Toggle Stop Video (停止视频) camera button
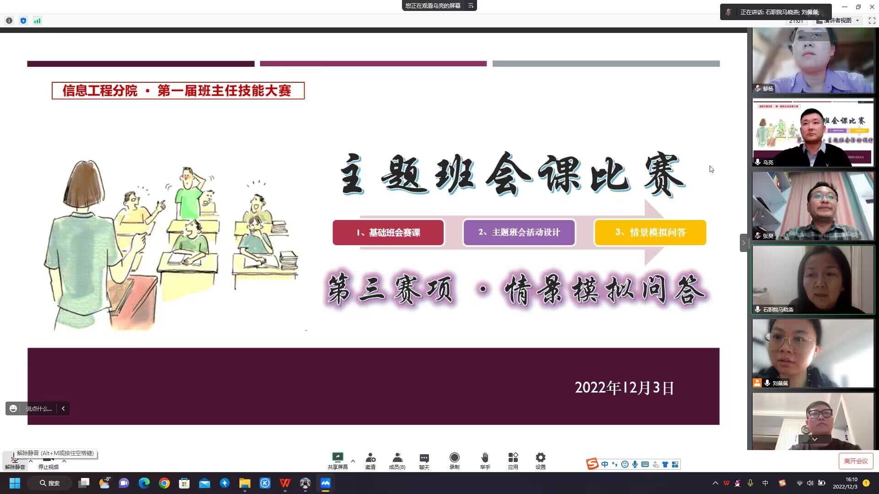The width and height of the screenshot is (879, 494). point(48,461)
